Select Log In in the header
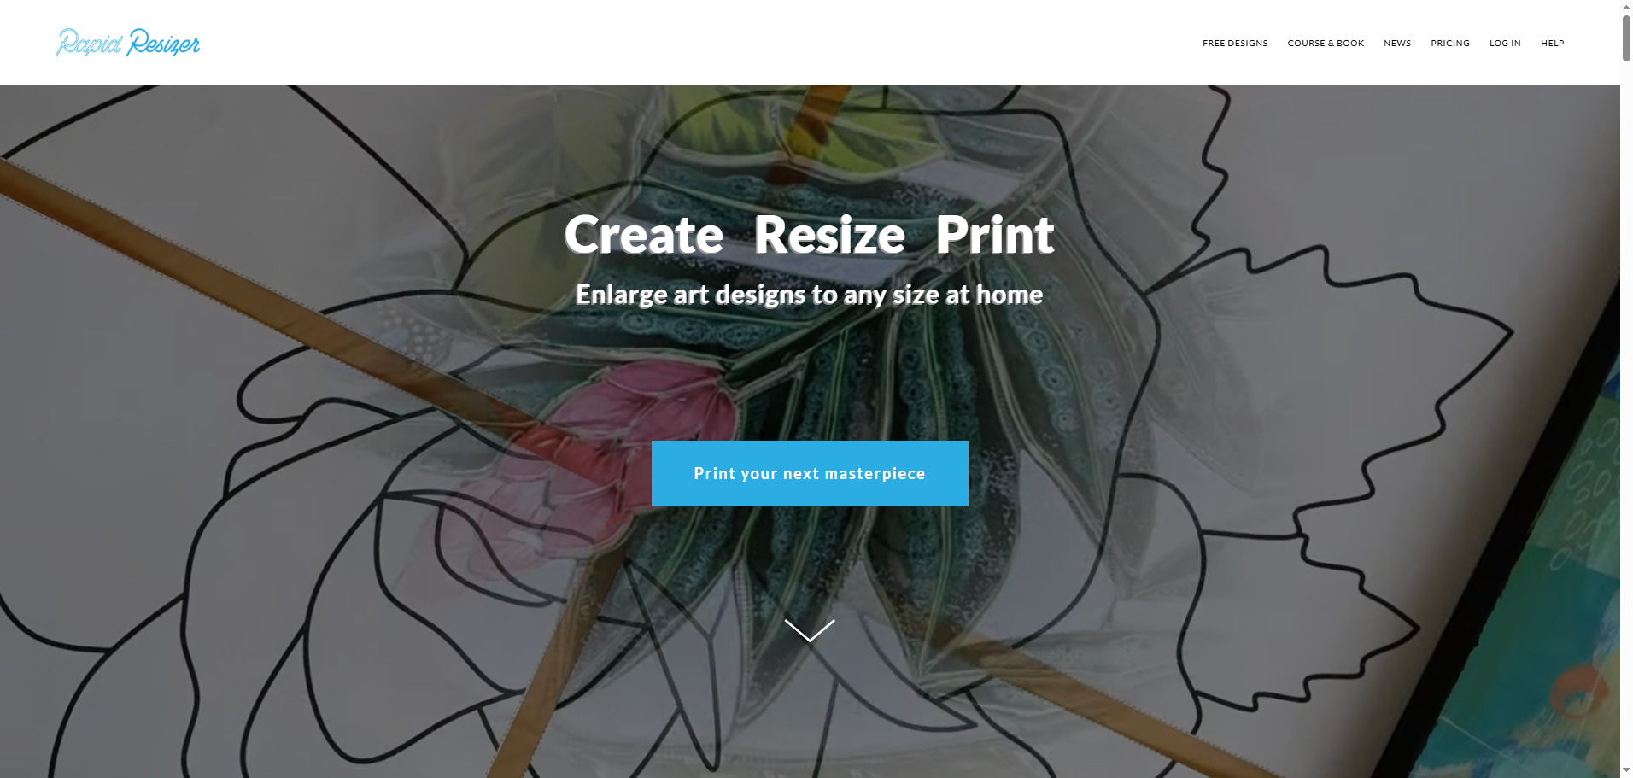 (x=1505, y=44)
